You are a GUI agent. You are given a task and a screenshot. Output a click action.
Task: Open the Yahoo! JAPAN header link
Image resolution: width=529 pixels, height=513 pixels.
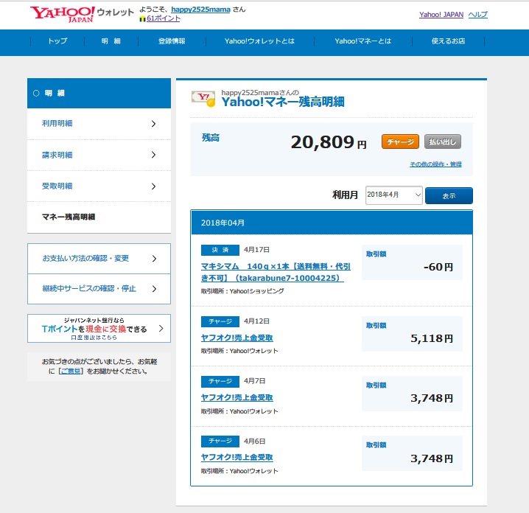point(441,15)
